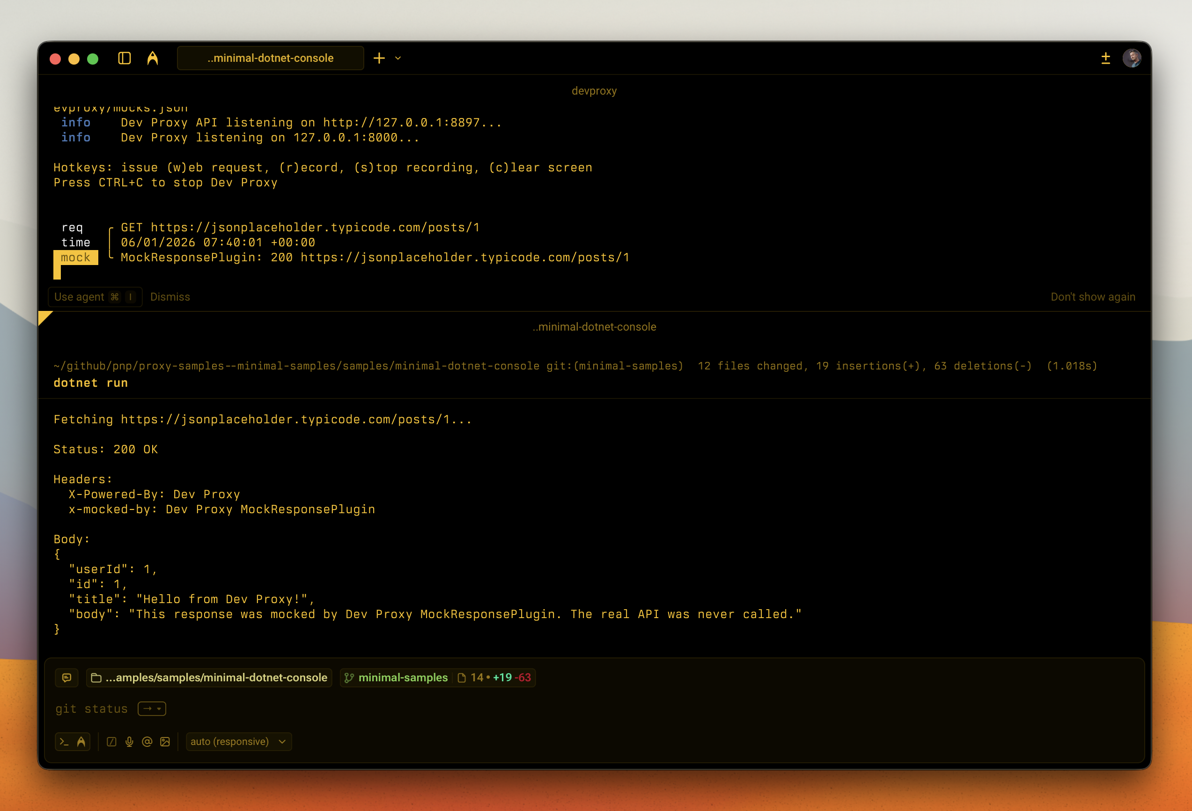The width and height of the screenshot is (1192, 811).
Task: Click the Use agent button
Action: 95,296
